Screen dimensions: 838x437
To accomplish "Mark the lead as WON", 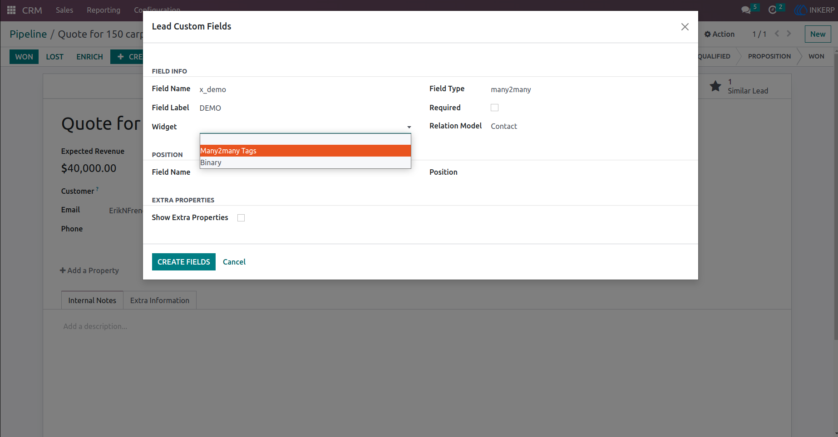I will point(24,57).
